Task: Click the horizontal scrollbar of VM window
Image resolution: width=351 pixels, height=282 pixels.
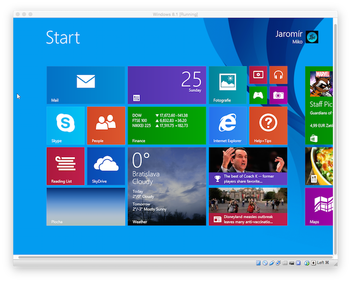Action: [175, 257]
